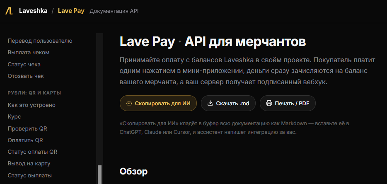The height and width of the screenshot is (184, 387).
Task: Go to Перевод пользователю in sidebar
Action: (x=40, y=41)
